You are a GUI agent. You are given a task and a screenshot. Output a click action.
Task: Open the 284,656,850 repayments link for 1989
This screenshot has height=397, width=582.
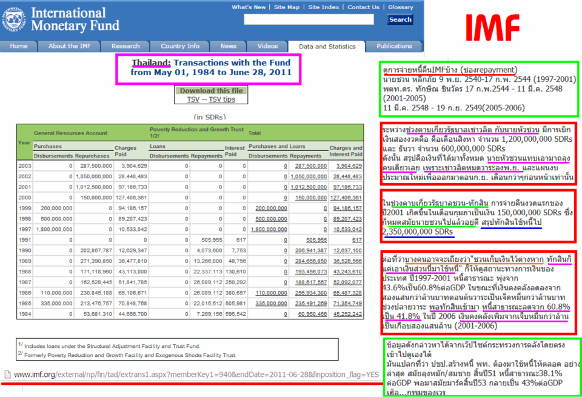click(310, 262)
